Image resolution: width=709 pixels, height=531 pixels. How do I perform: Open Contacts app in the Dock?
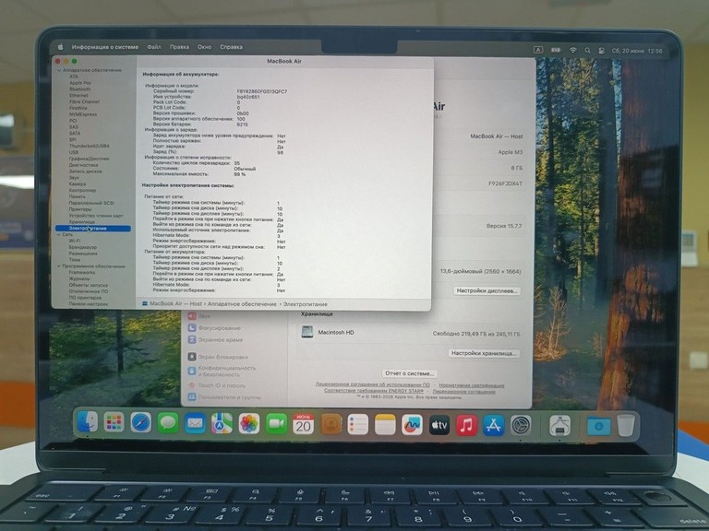pyautogui.click(x=331, y=424)
